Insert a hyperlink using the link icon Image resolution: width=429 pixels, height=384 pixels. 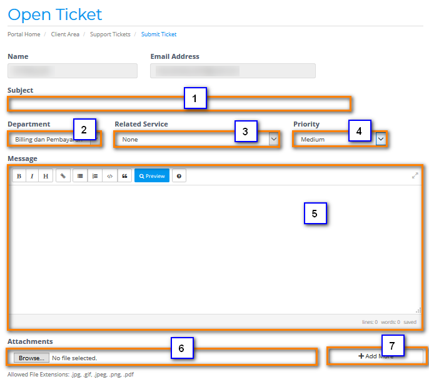pos(63,176)
